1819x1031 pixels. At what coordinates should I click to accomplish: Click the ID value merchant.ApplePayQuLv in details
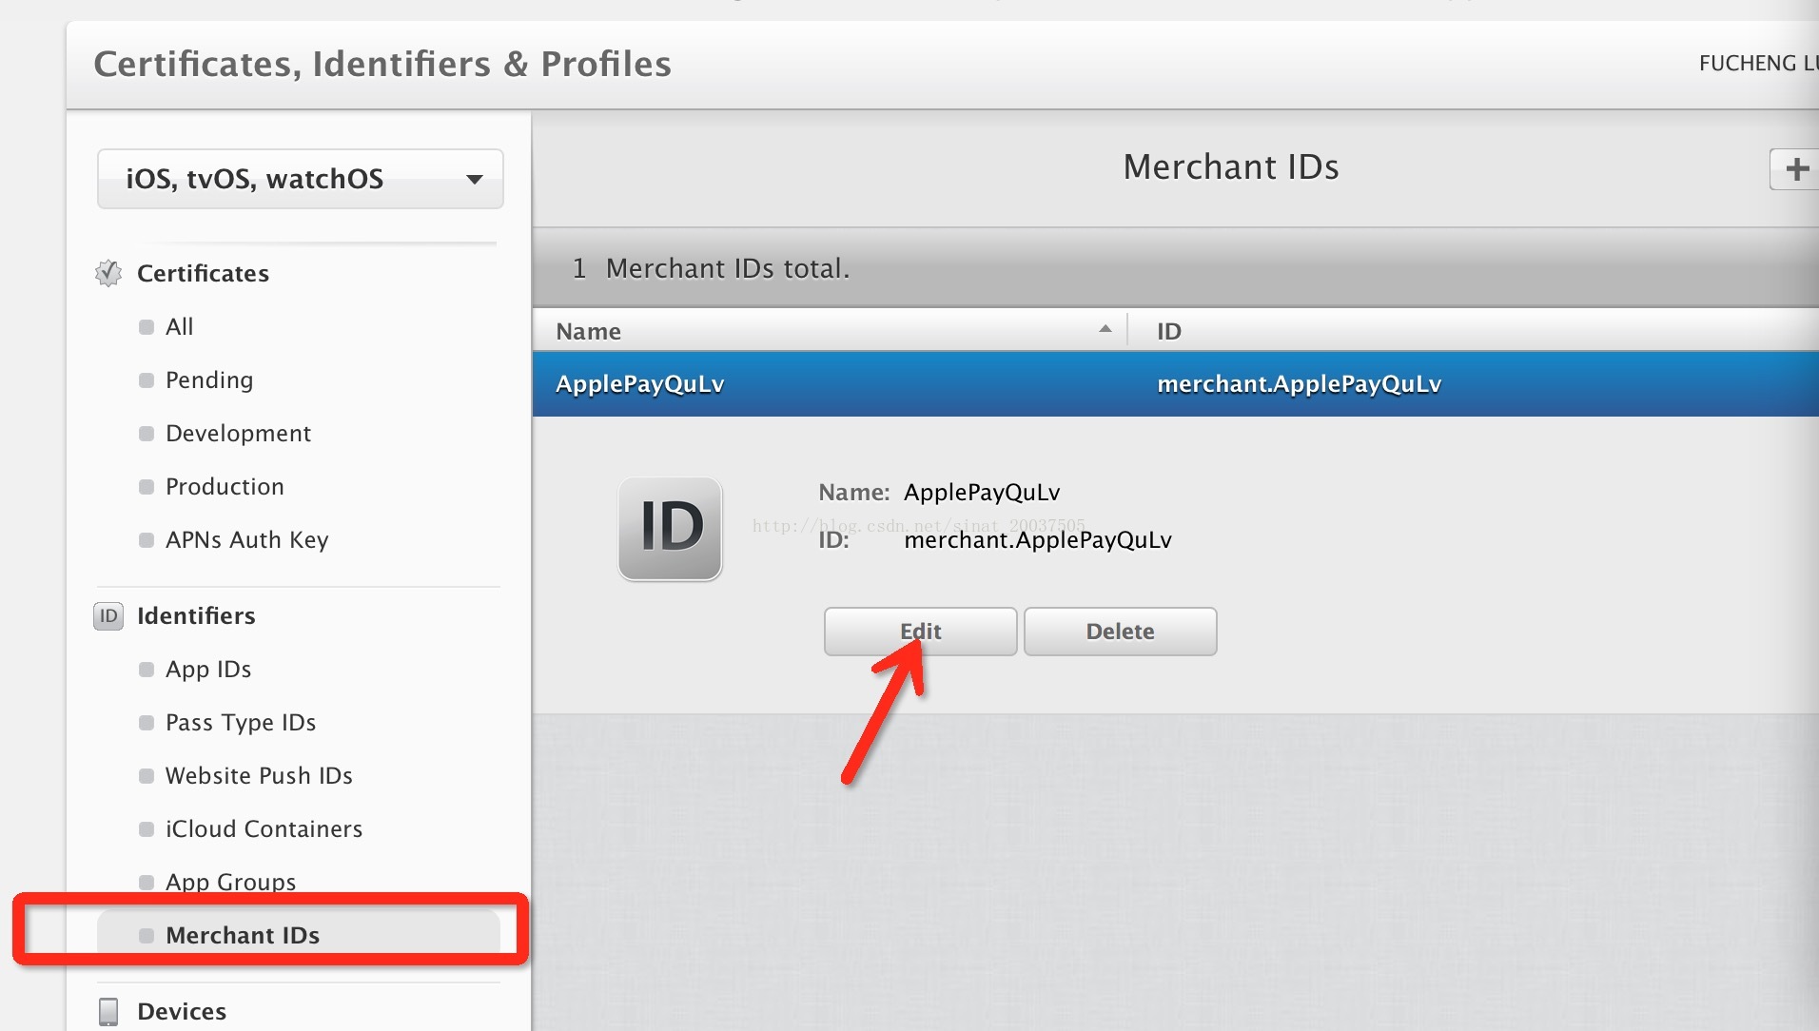click(1038, 540)
